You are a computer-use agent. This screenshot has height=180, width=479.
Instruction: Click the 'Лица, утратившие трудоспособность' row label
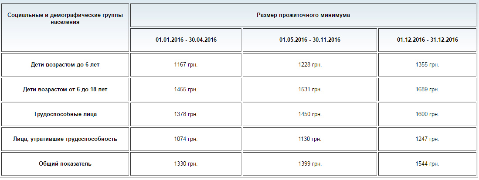(65, 139)
